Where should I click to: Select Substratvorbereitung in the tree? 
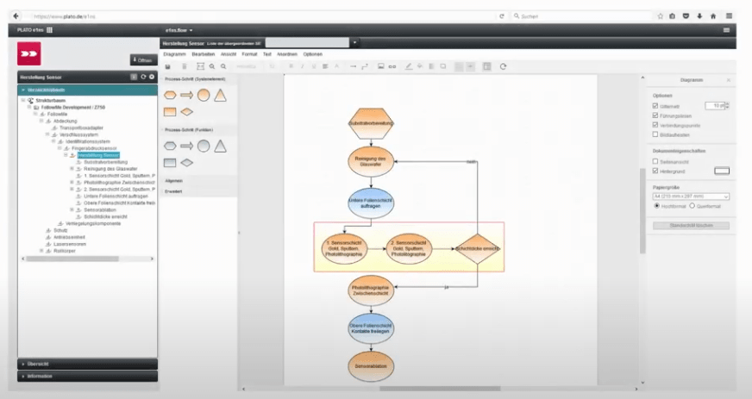[105, 162]
